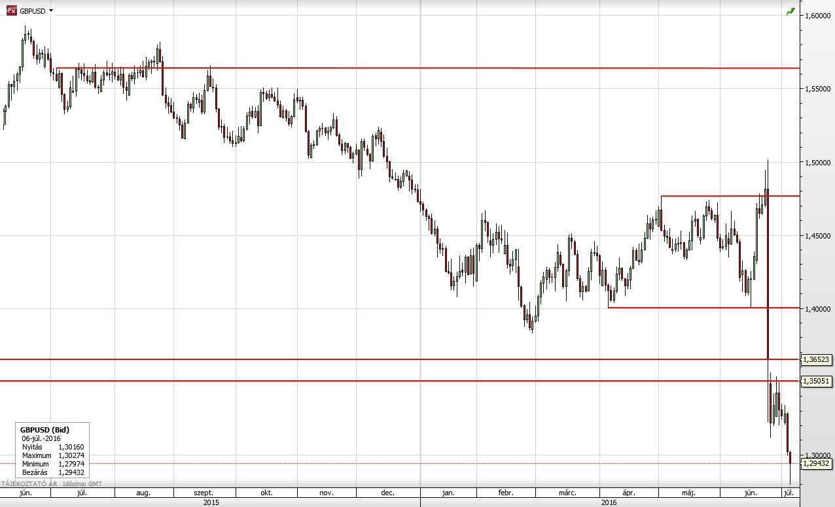The image size is (835, 507).
Task: Click the 1,60000 level on price axis
Action: coord(817,16)
